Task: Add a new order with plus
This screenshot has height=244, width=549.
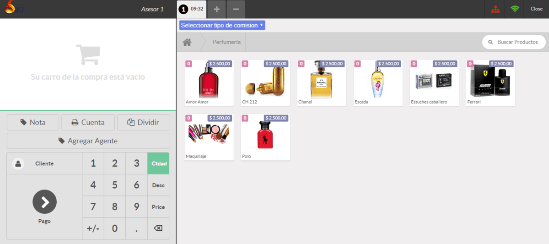Action: pyautogui.click(x=217, y=9)
